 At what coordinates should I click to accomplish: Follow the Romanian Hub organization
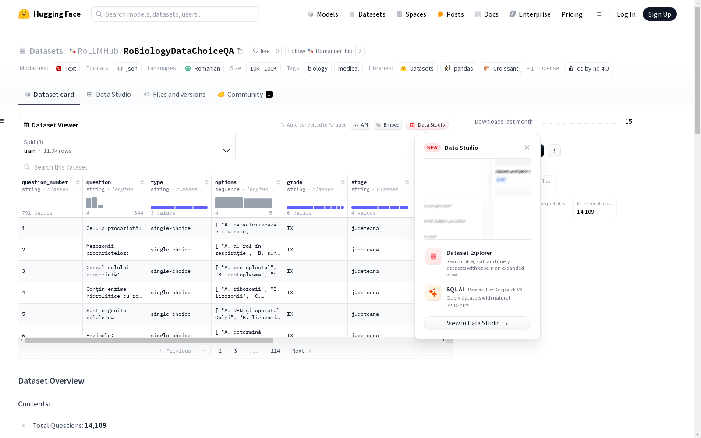(x=320, y=51)
